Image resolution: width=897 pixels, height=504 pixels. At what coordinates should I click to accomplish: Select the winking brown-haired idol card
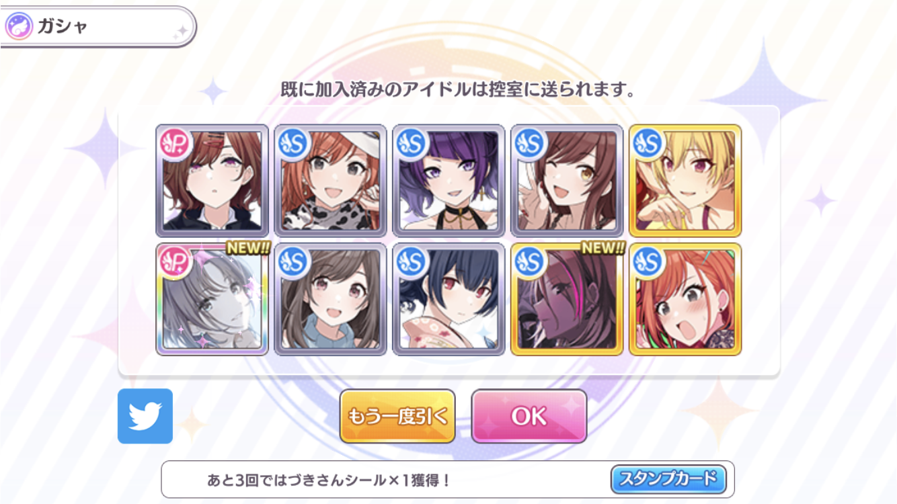coord(567,181)
